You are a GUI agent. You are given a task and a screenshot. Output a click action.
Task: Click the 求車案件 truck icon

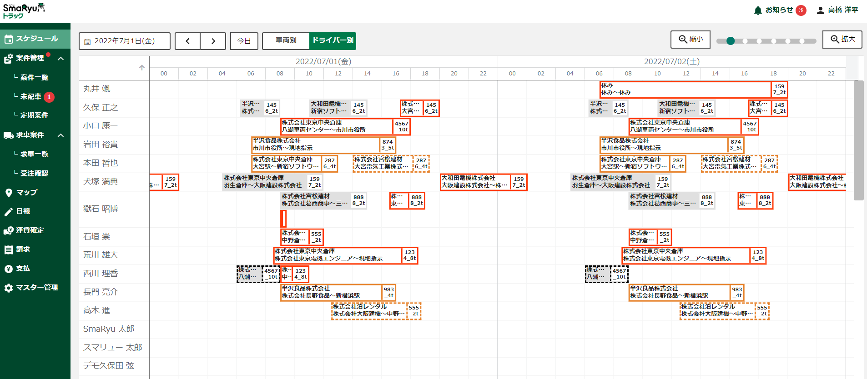[9, 135]
